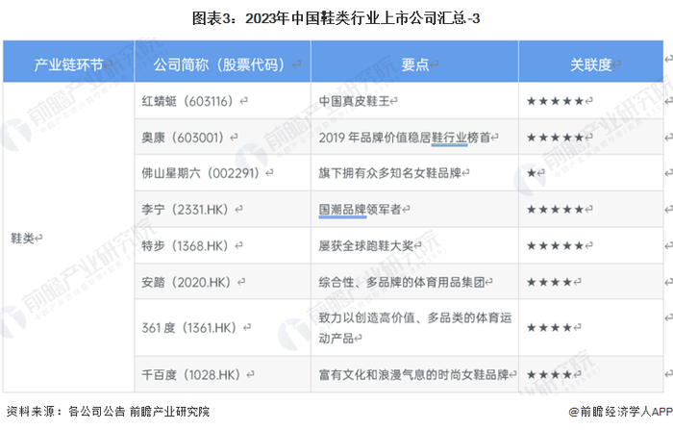Select the 361度（1361.HK） cell
The image size is (673, 430).
tap(222, 328)
